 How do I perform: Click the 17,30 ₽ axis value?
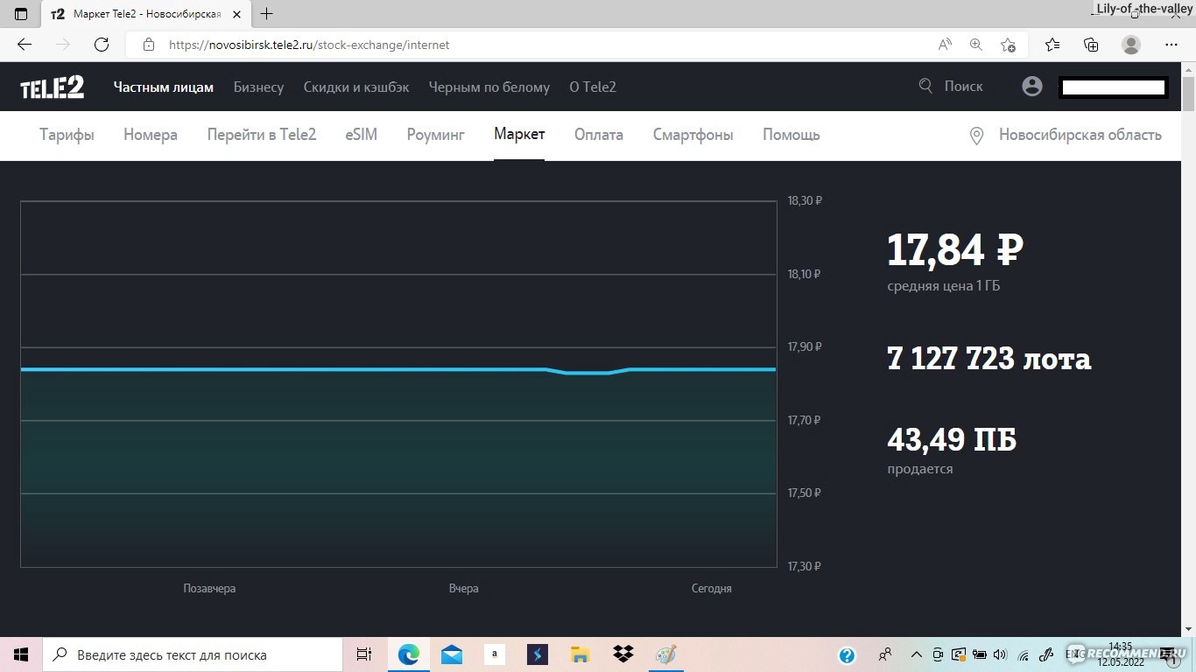(x=805, y=566)
